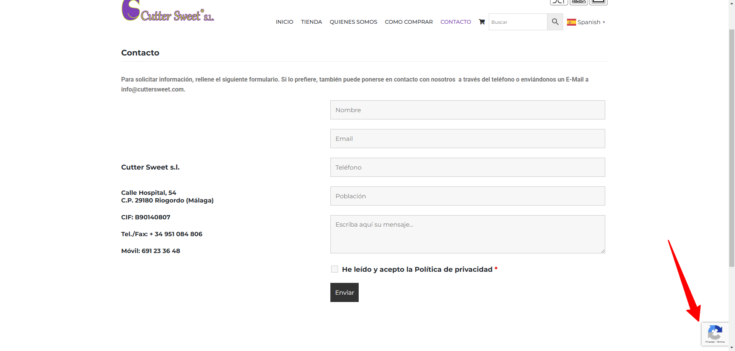Select the COMO COMPRAR menu item
735x351 pixels.
409,22
